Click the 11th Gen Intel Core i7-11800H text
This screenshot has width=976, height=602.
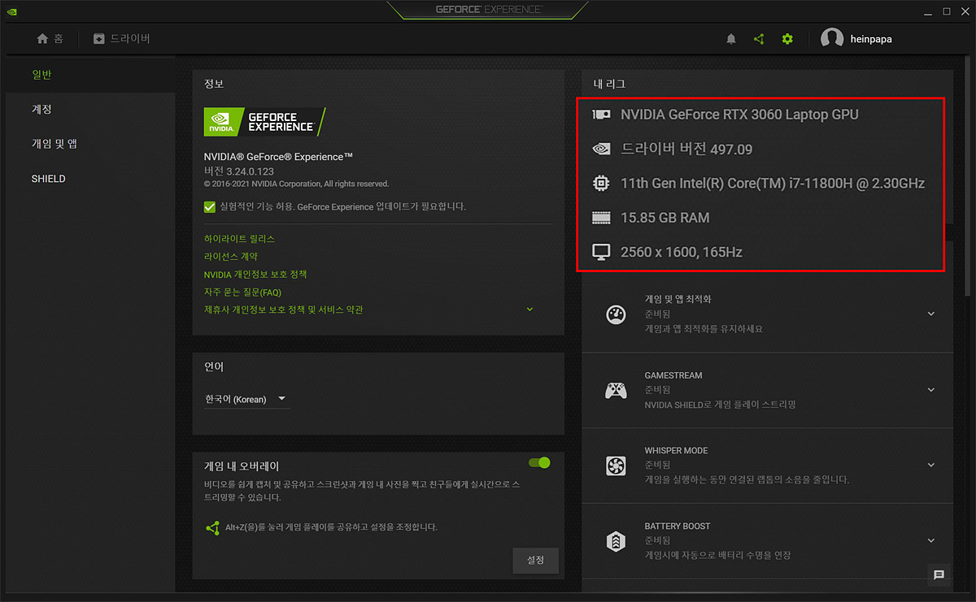(x=773, y=184)
